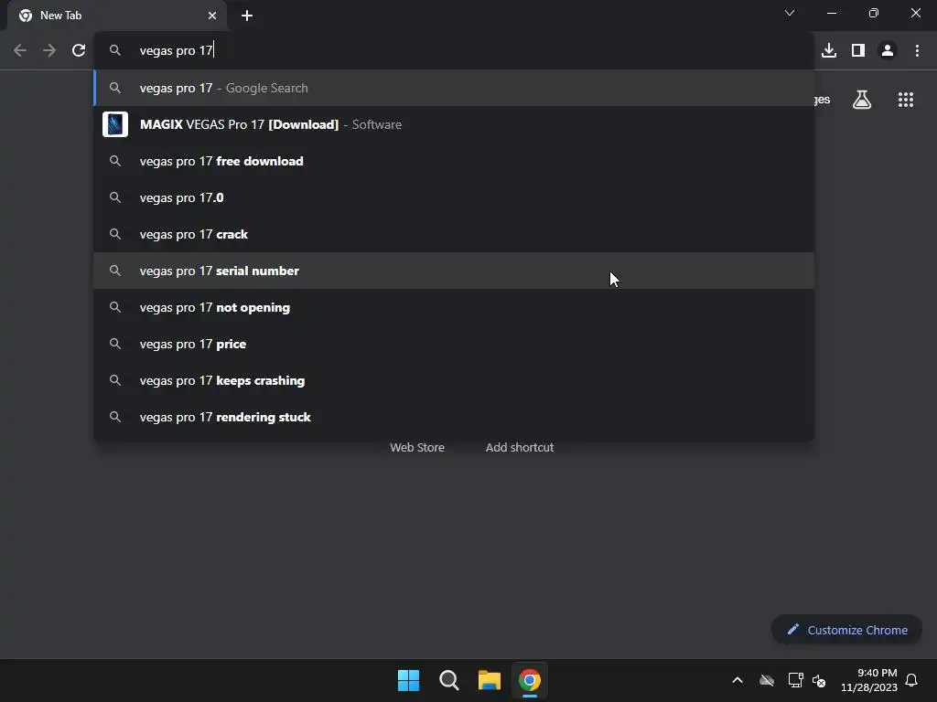The image size is (937, 702).
Task: Open the Search Labs flask icon
Action: [x=862, y=100]
